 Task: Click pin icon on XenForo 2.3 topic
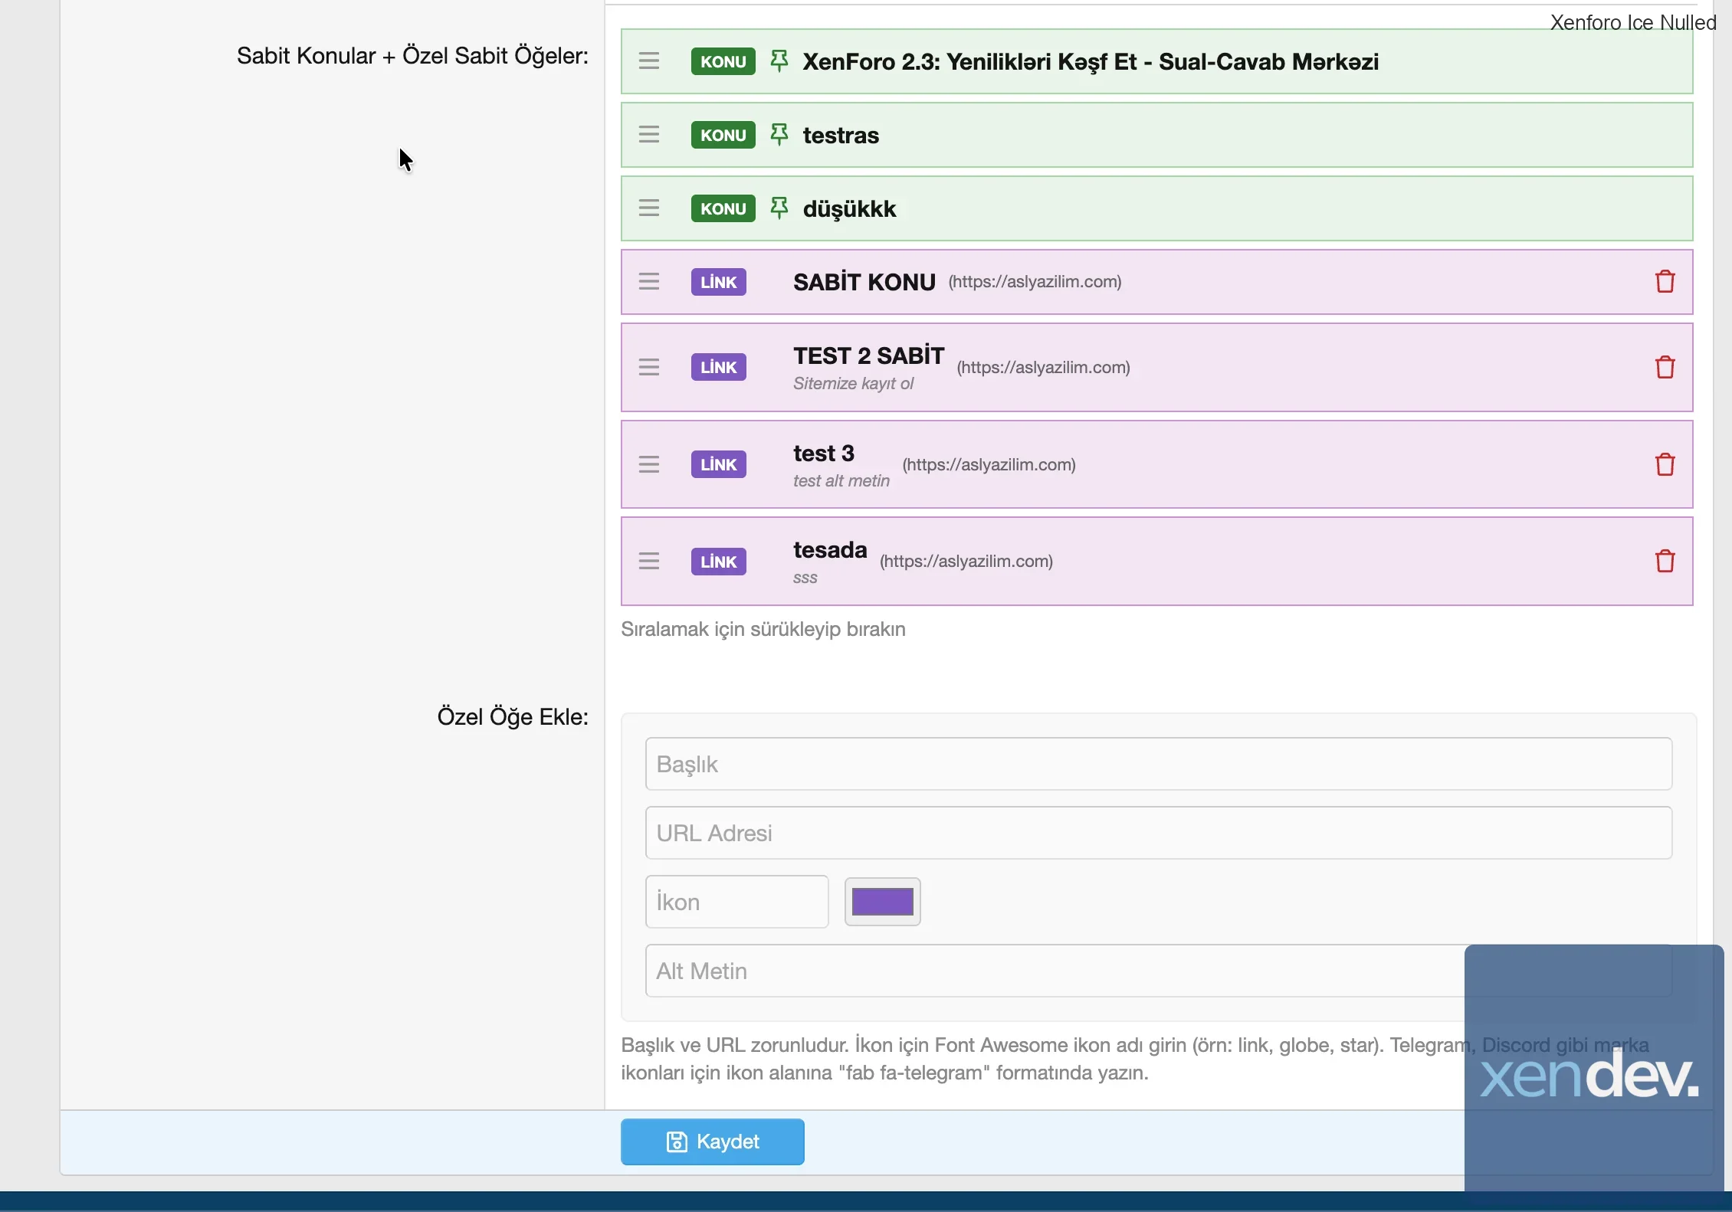[x=779, y=61]
